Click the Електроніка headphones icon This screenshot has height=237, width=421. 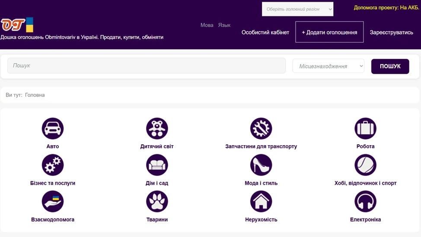[365, 202]
